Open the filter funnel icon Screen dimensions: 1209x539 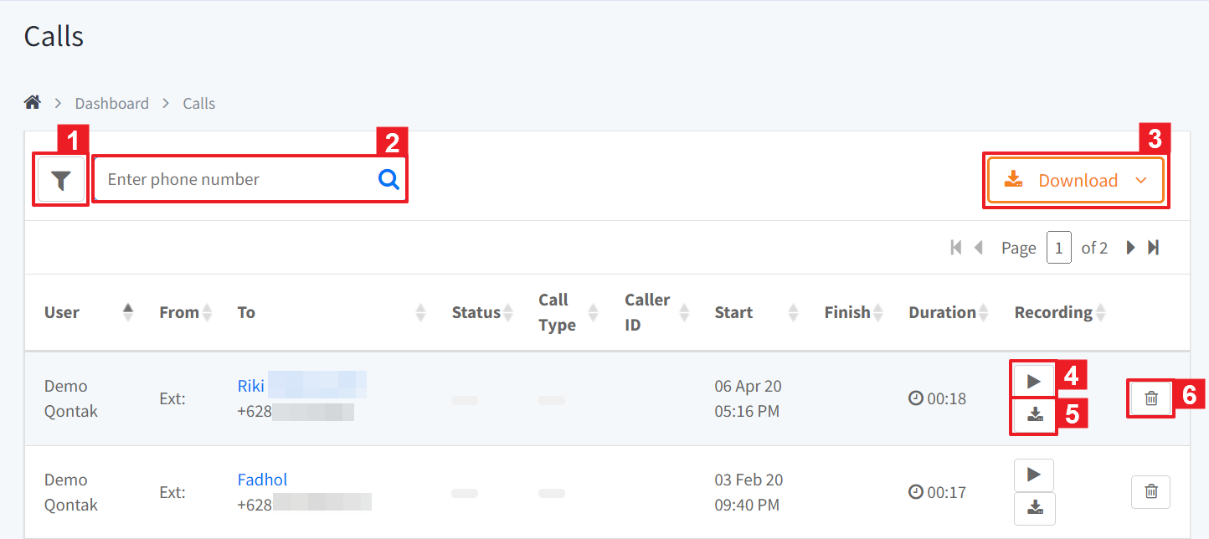click(x=61, y=180)
